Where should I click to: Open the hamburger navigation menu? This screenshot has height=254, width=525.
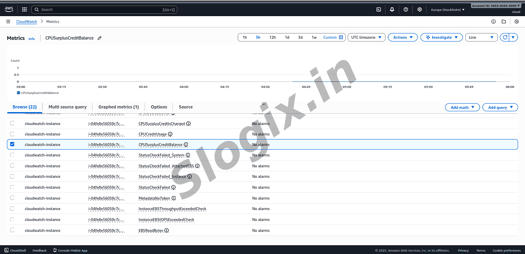[8, 21]
